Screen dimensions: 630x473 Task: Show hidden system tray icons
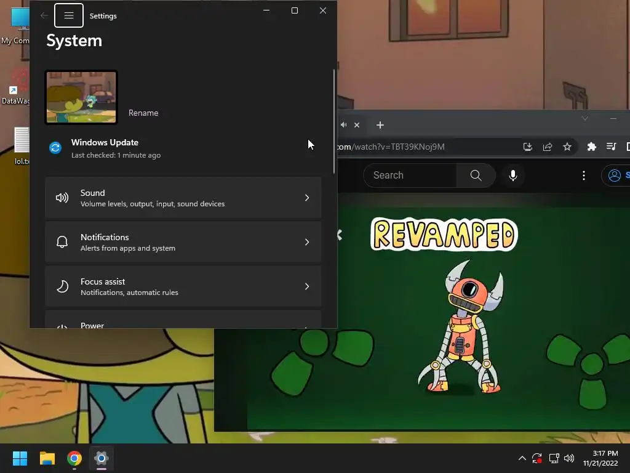click(x=522, y=458)
